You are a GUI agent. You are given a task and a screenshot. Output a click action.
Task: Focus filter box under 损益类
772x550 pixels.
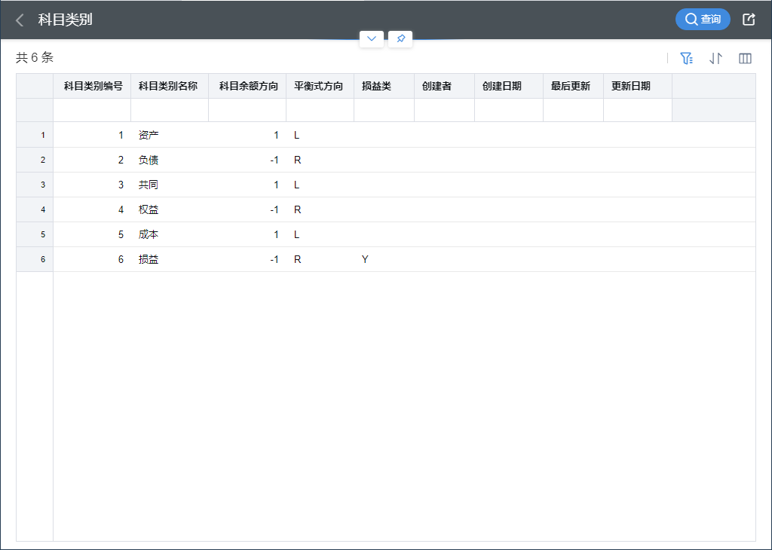click(x=384, y=110)
